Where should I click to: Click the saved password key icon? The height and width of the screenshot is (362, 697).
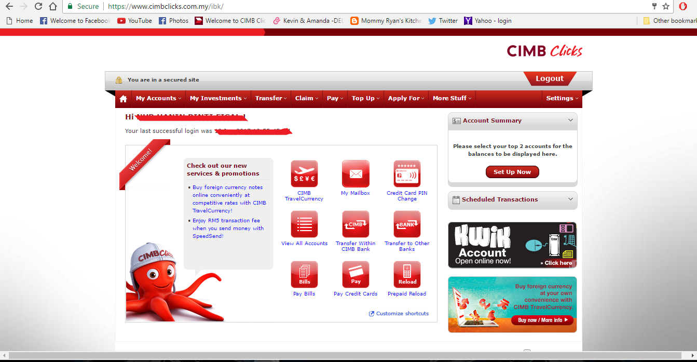tap(654, 6)
